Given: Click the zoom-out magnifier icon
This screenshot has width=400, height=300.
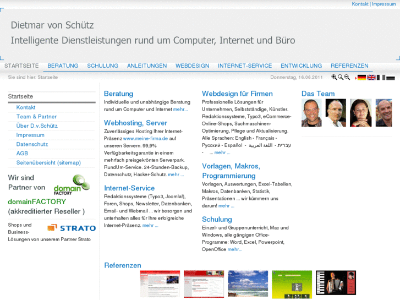Looking at the screenshot, I should point(347,77).
